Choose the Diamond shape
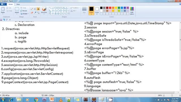Viewport: 181px width, 102px height. [x=53, y=11]
